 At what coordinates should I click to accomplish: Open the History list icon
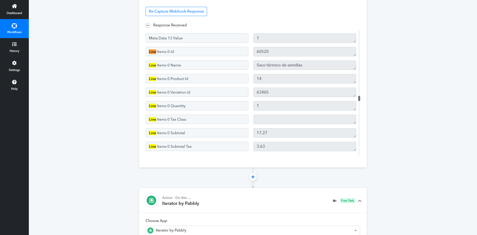[14, 44]
